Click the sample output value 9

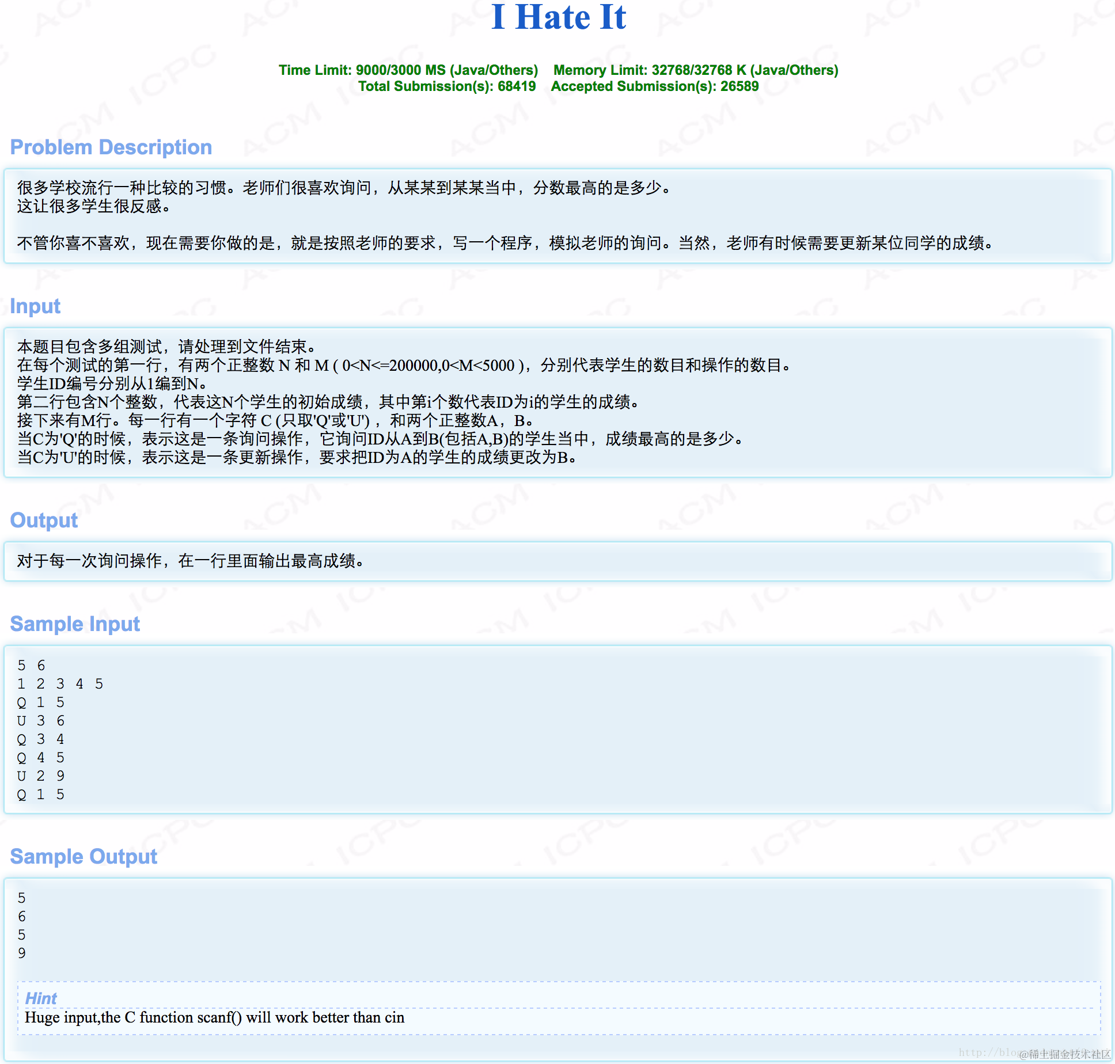[x=22, y=953]
